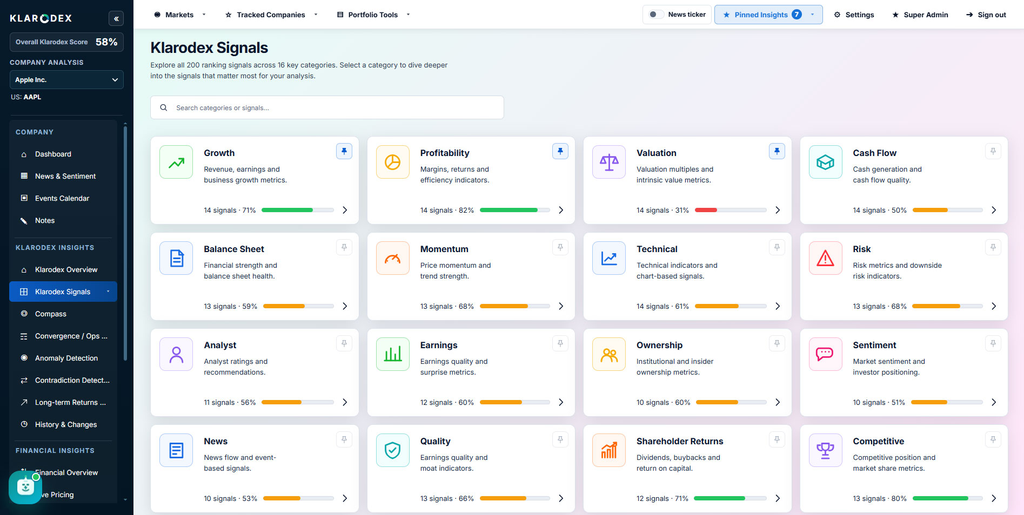
Task: Open Anomaly Detection page
Action: click(63, 358)
